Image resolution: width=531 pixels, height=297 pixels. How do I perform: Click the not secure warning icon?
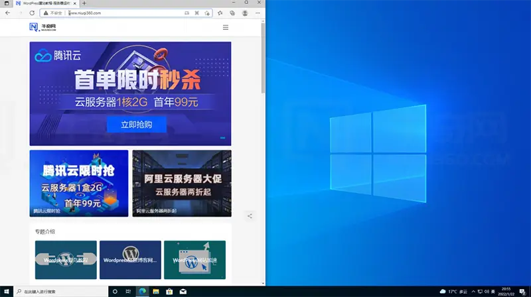click(46, 13)
